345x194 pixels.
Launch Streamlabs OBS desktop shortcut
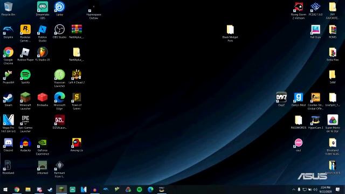coord(43,10)
